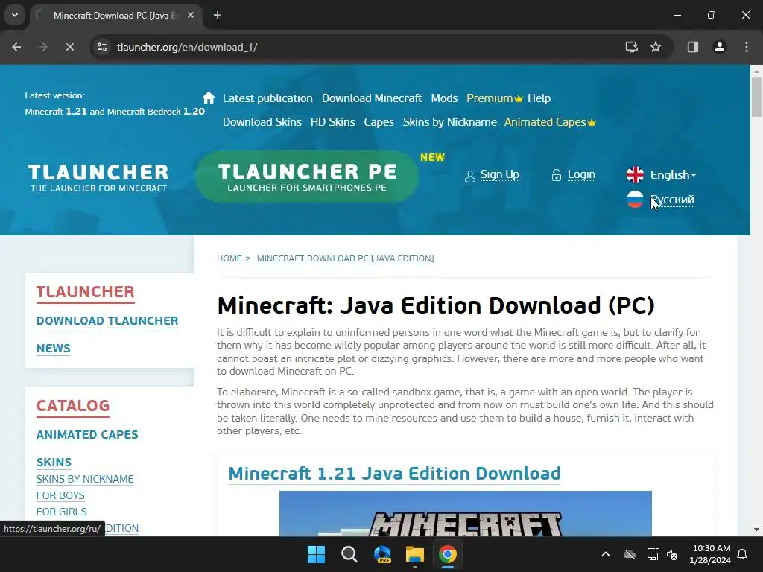The height and width of the screenshot is (572, 763).
Task: Click the Login padlock icon
Action: tap(556, 175)
